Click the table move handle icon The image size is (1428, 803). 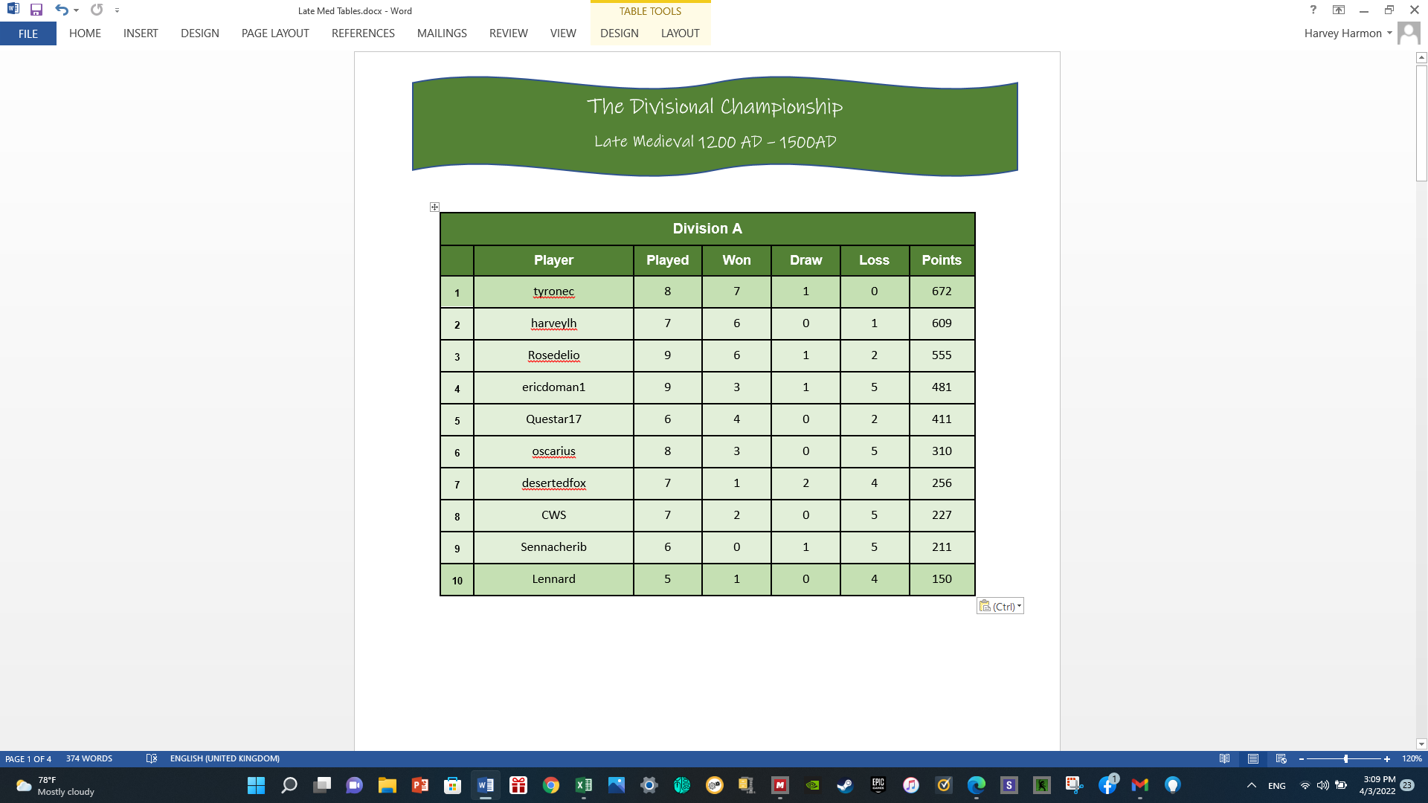click(434, 207)
